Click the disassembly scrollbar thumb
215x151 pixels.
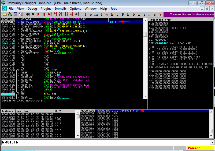(145, 34)
